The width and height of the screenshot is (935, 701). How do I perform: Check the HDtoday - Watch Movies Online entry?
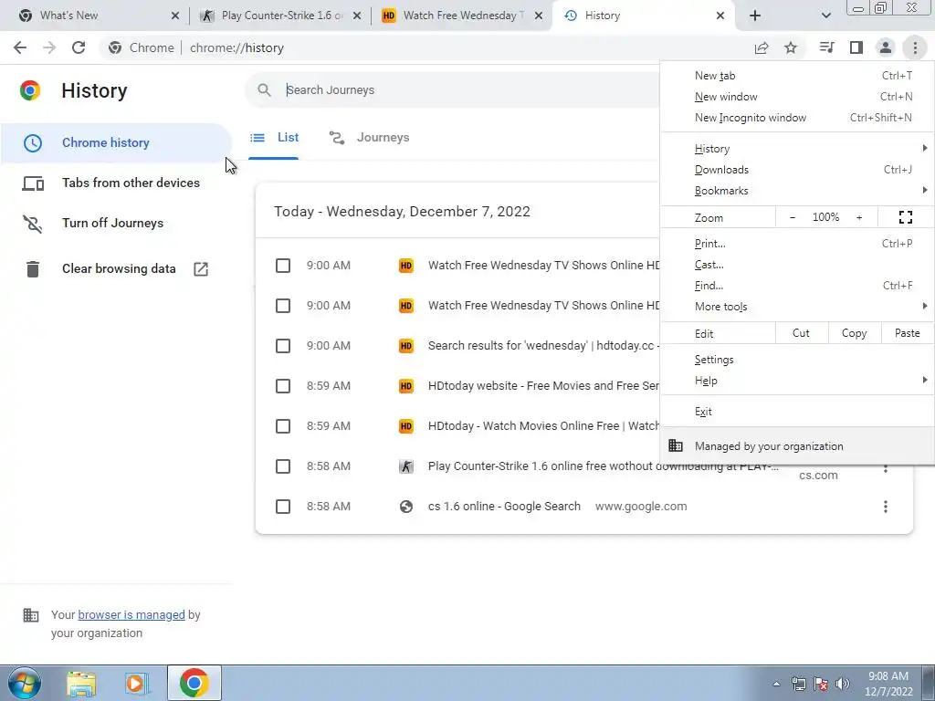pyautogui.click(x=283, y=426)
